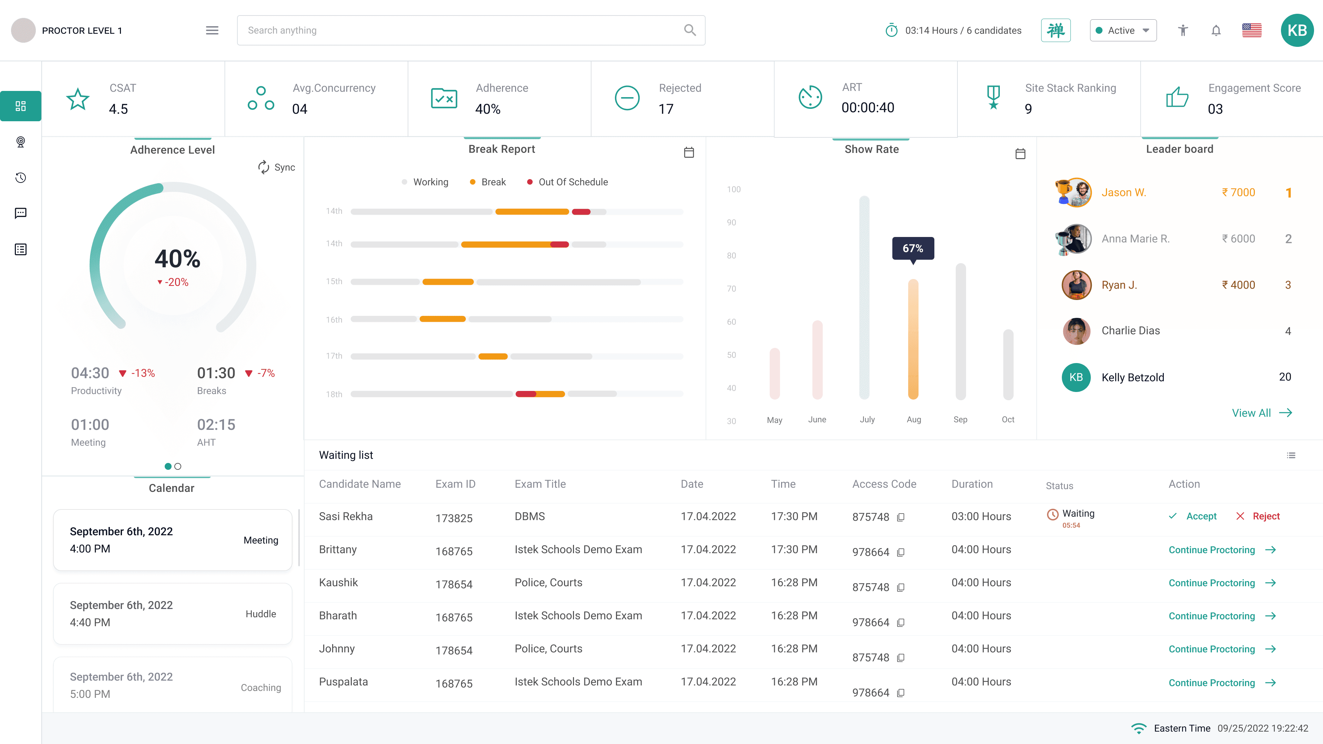
Task: Toggle the Break legend item
Action: coord(488,182)
